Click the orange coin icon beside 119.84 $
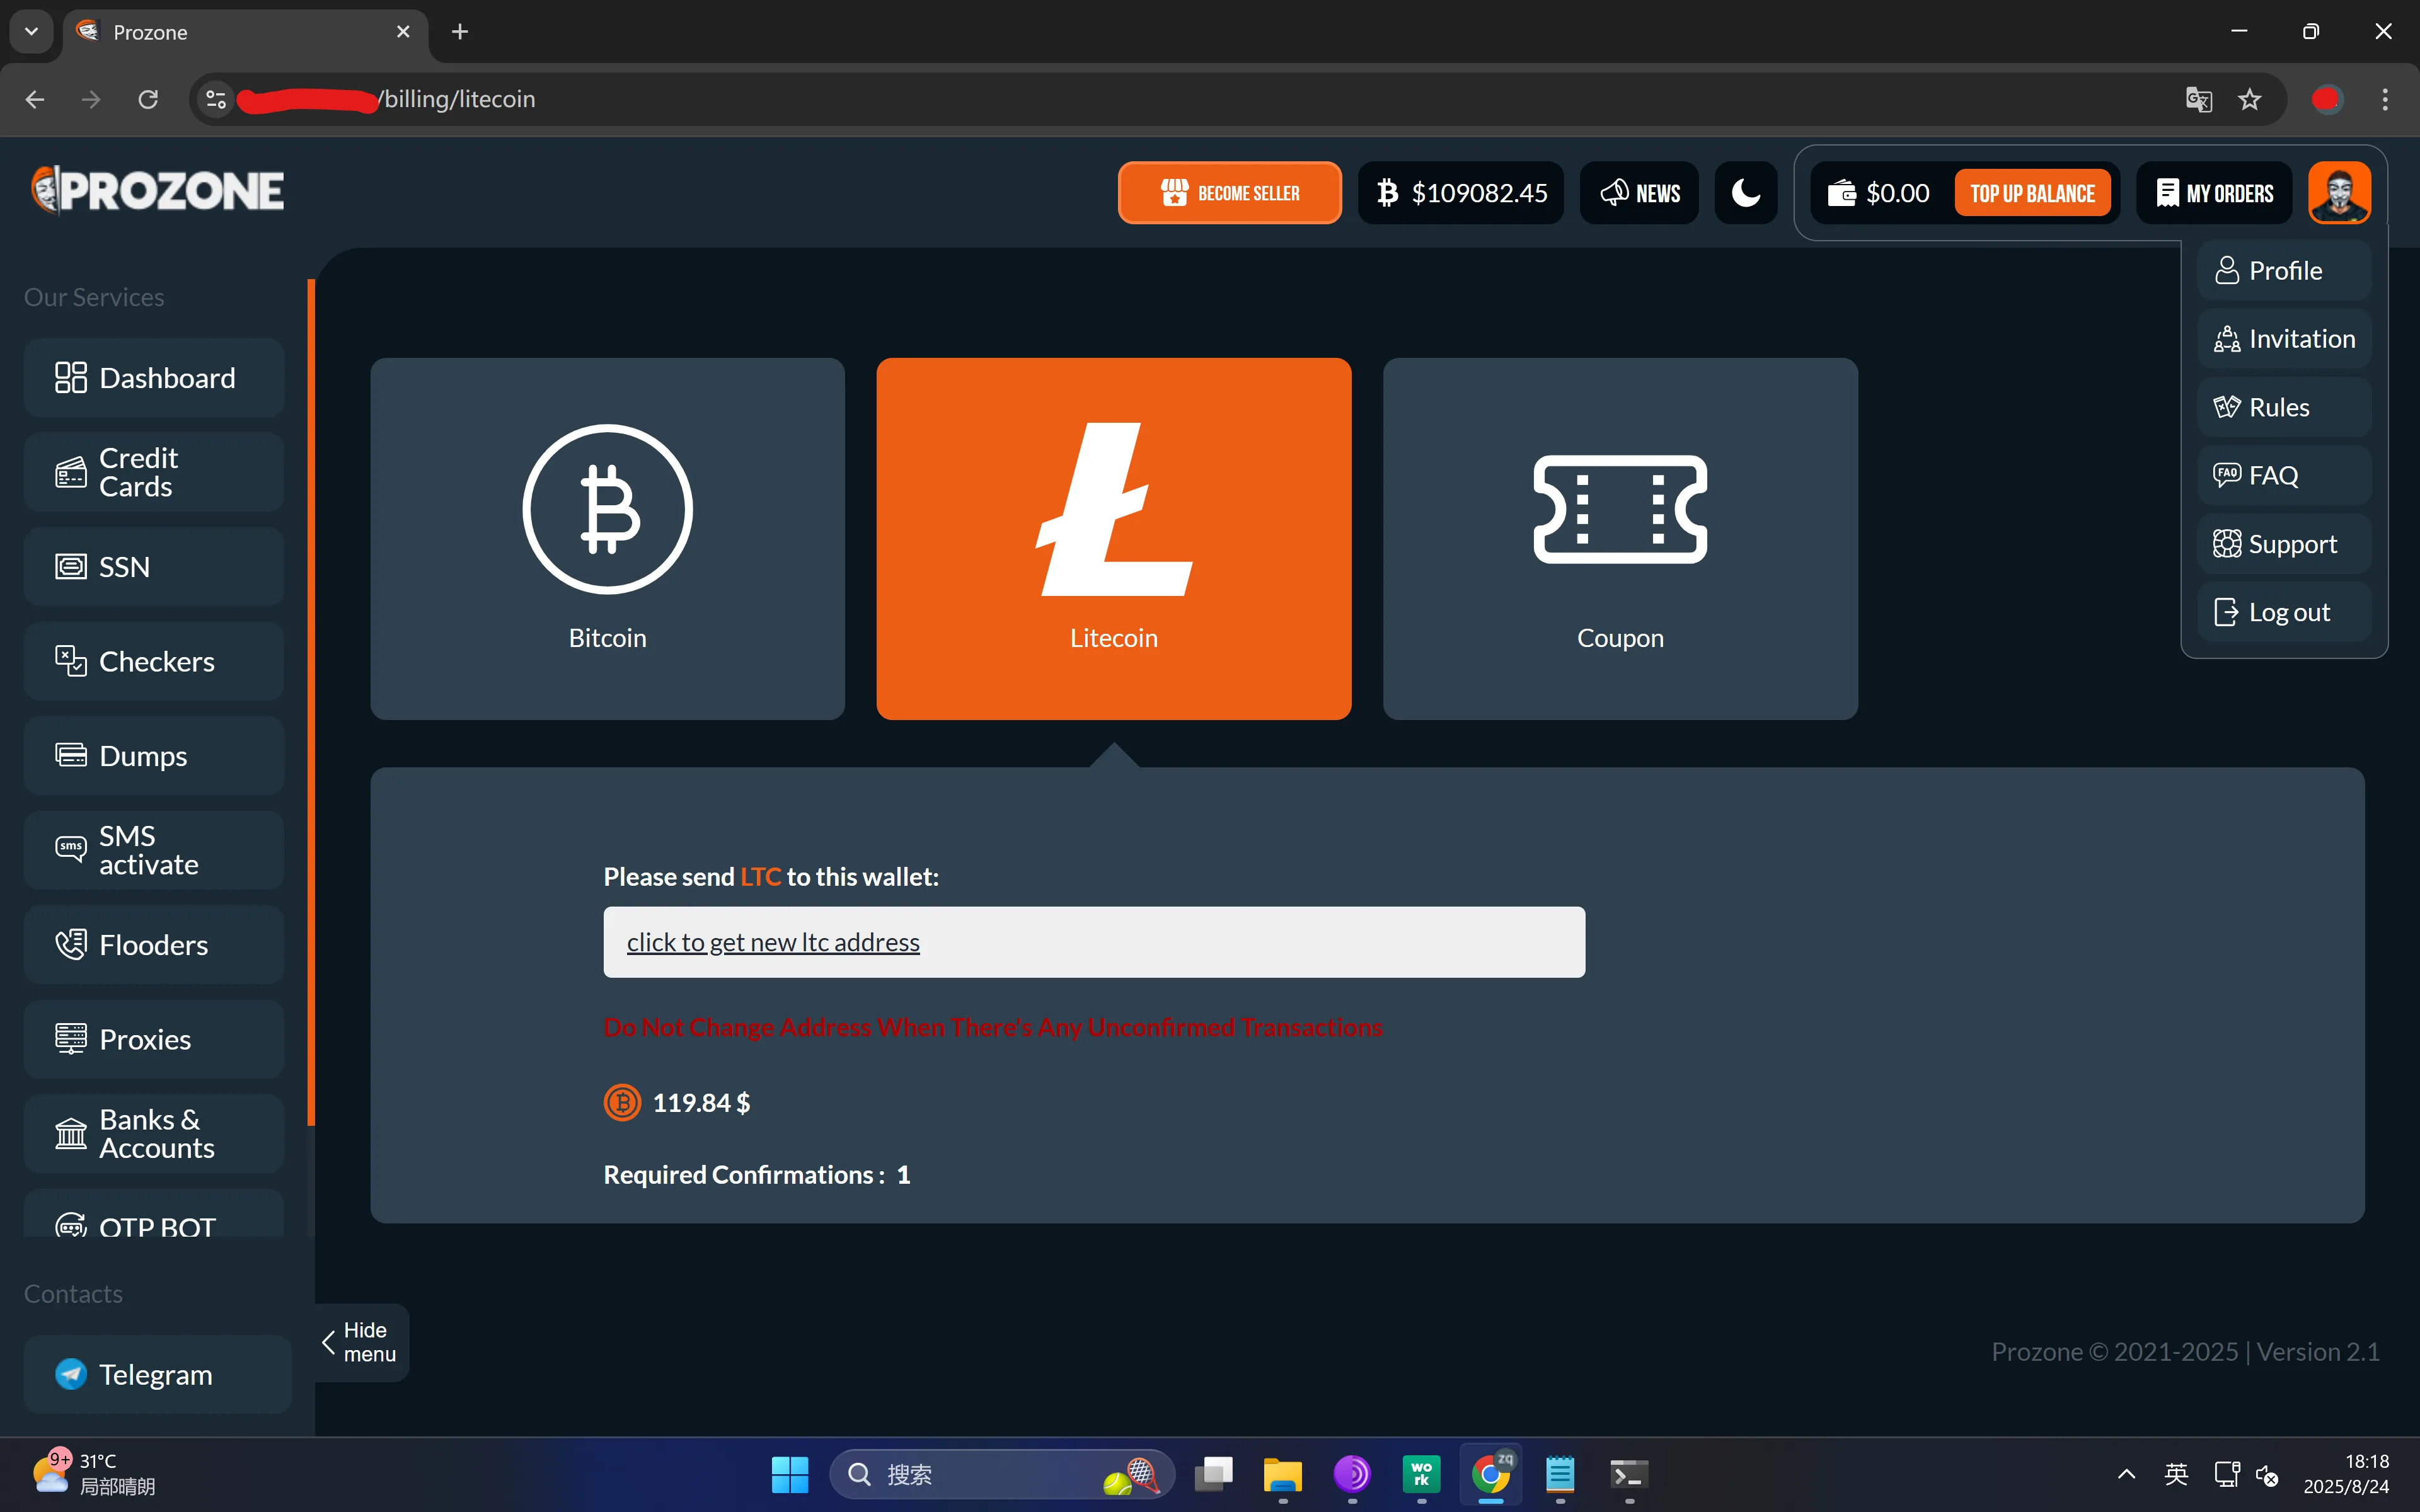This screenshot has height=1512, width=2420. pos(622,1103)
